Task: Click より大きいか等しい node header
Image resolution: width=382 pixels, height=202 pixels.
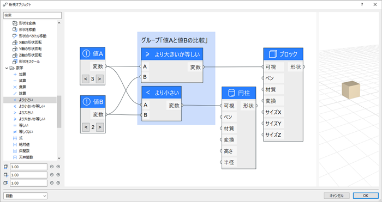Action: tap(172, 54)
